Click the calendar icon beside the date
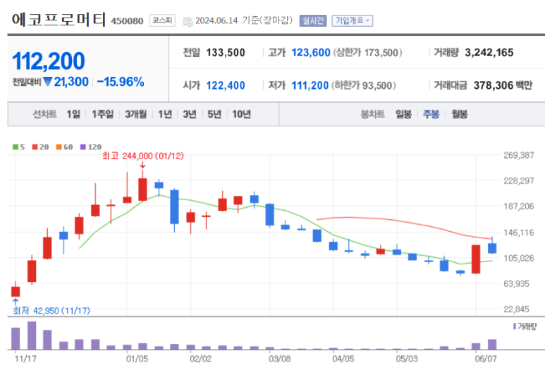 pyautogui.click(x=188, y=22)
